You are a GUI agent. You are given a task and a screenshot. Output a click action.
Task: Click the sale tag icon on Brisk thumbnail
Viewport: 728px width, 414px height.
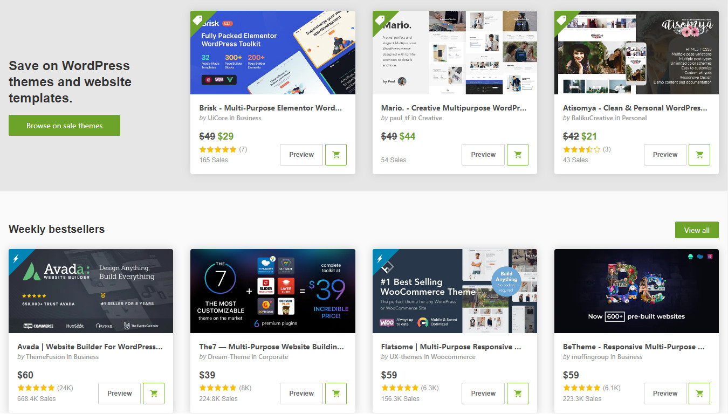point(197,18)
